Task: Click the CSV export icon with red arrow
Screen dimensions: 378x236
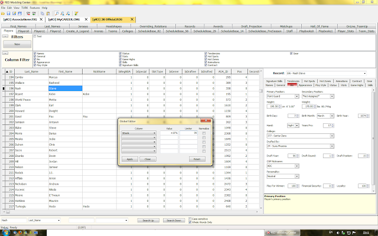Action: pos(28,14)
